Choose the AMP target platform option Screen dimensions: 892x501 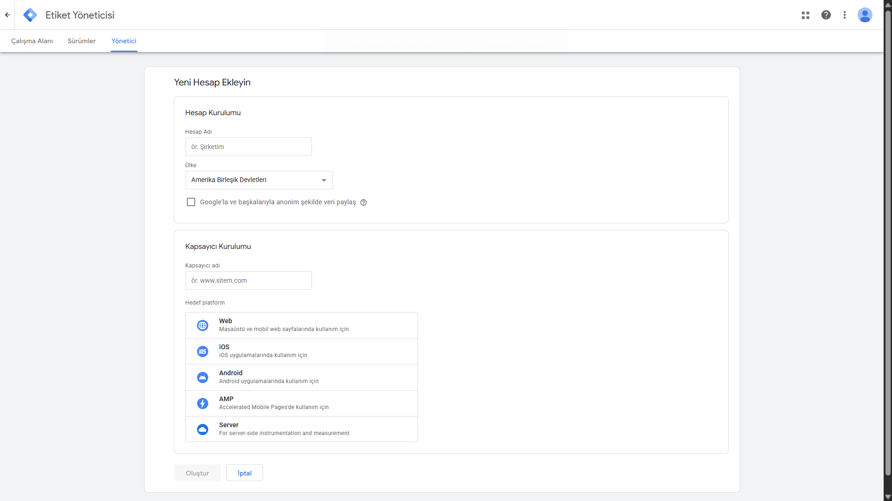point(301,403)
